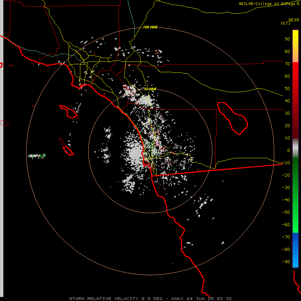
Task: Select the gray zero-velocity segment of color bar
Action: (x=295, y=148)
